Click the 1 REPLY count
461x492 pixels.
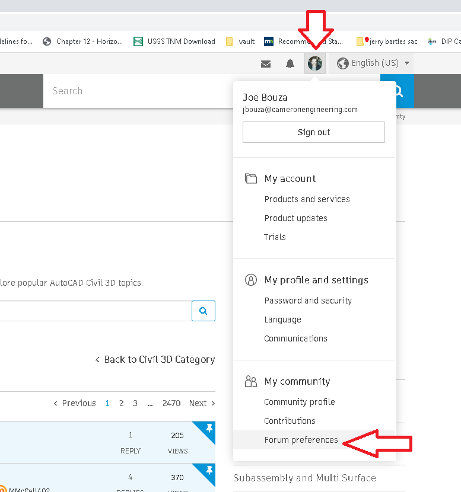[x=131, y=435]
